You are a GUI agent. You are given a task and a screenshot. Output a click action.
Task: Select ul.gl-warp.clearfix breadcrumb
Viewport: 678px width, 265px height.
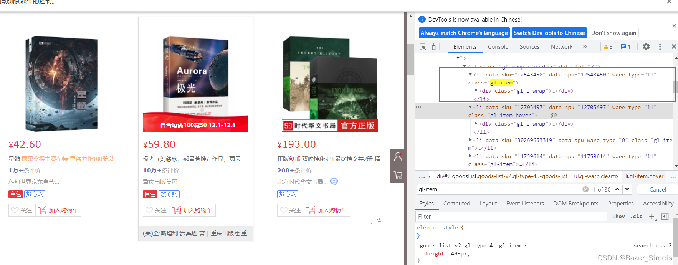pos(596,176)
